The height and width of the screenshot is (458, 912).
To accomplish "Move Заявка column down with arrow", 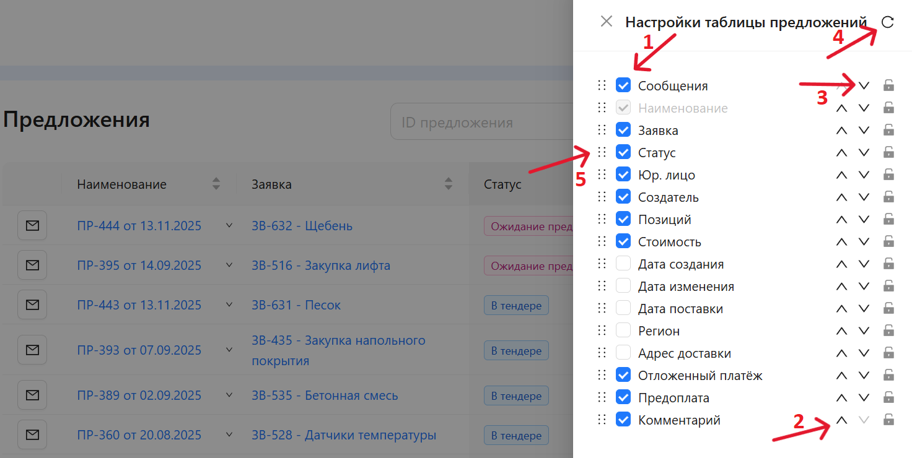I will [x=864, y=131].
